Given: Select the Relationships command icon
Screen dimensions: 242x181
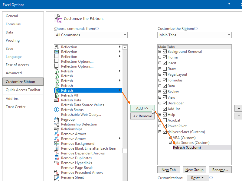Looking at the screenshot, I should pos(57,129).
